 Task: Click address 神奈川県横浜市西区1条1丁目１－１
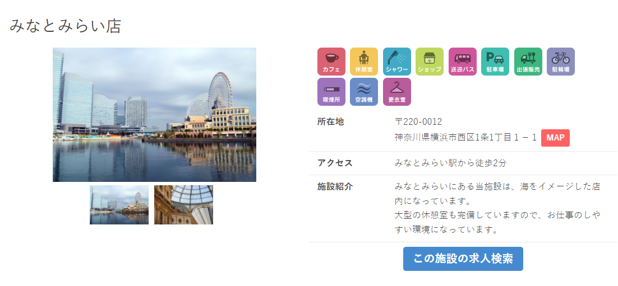pos(465,137)
